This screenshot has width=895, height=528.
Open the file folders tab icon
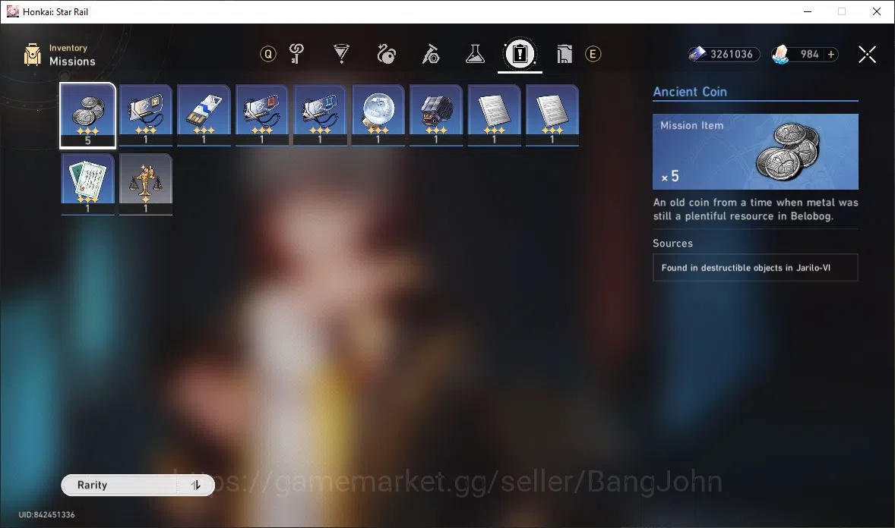(564, 54)
